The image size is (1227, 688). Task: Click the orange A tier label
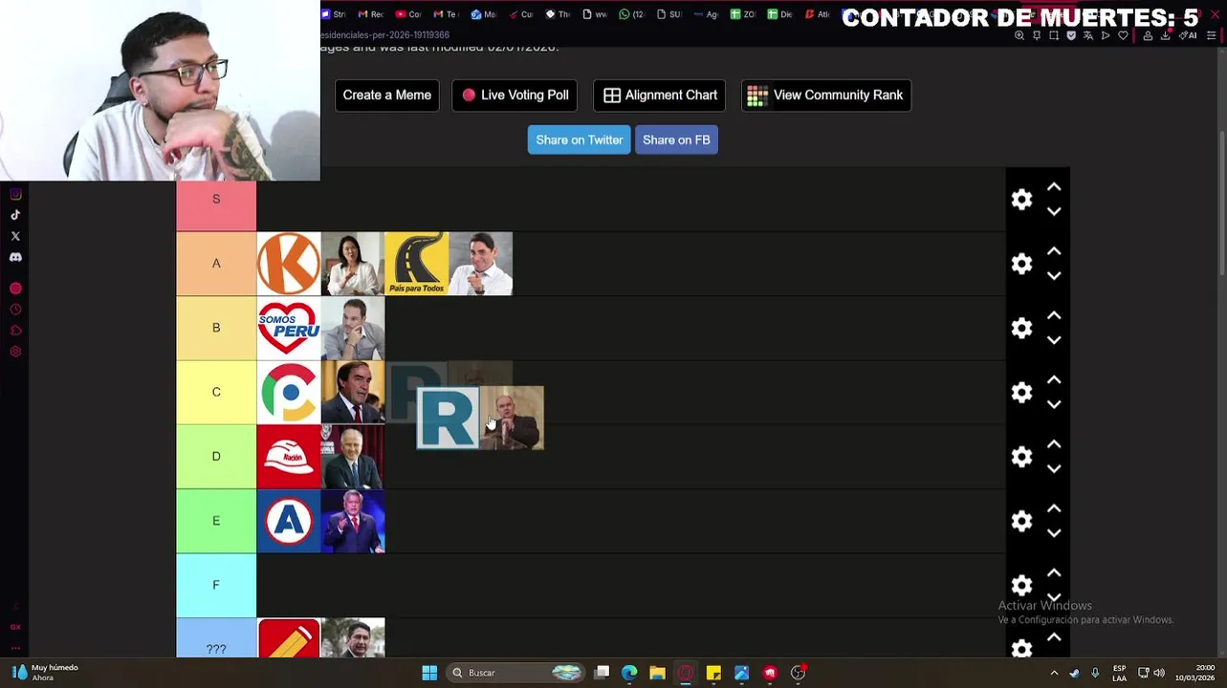(x=216, y=264)
